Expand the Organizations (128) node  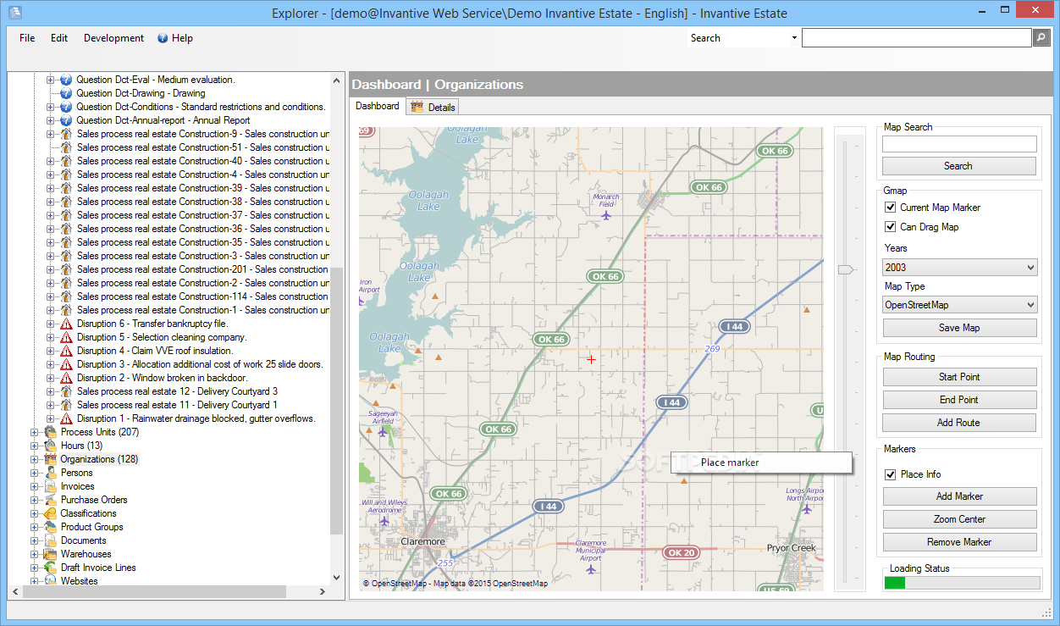35,459
